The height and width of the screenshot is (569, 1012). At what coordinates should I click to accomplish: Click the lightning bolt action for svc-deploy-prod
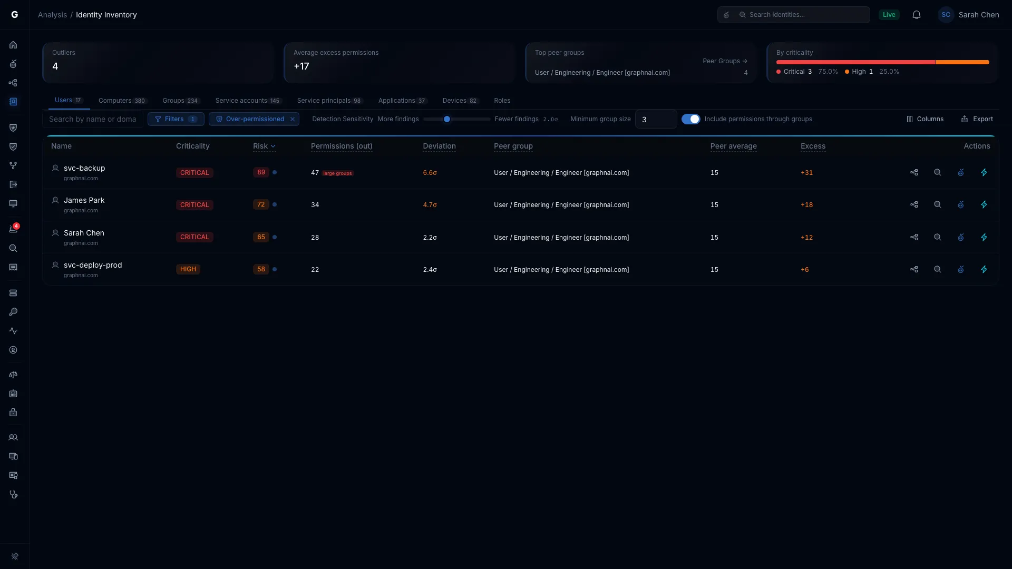(984, 269)
